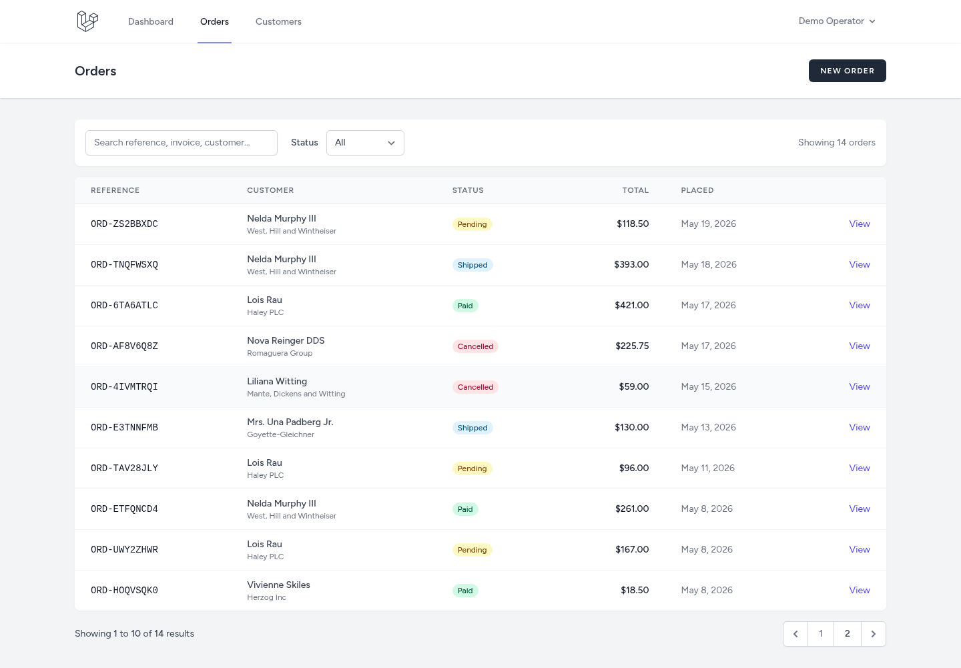The height and width of the screenshot is (668, 961).
Task: Go to next page with right chevron
Action: click(874, 634)
